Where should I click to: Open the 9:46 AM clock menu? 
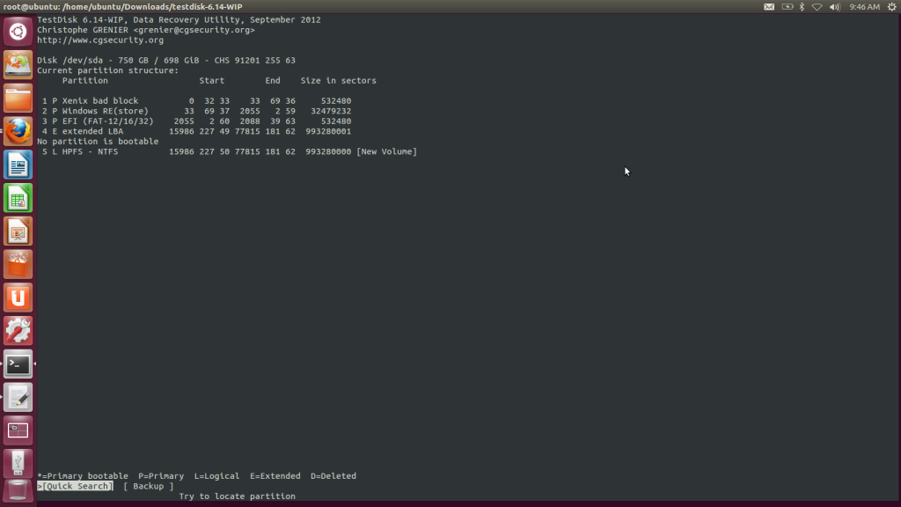[x=864, y=7]
